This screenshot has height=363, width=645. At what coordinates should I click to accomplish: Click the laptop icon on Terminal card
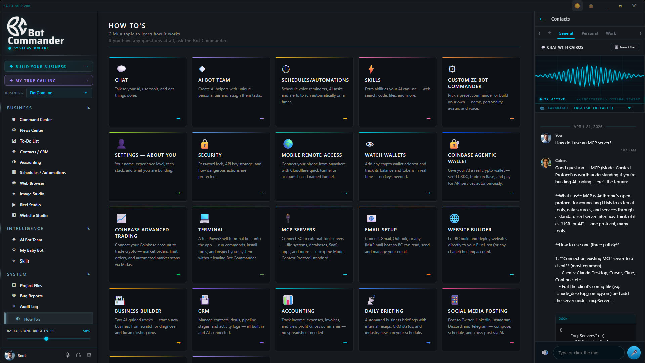click(x=205, y=218)
